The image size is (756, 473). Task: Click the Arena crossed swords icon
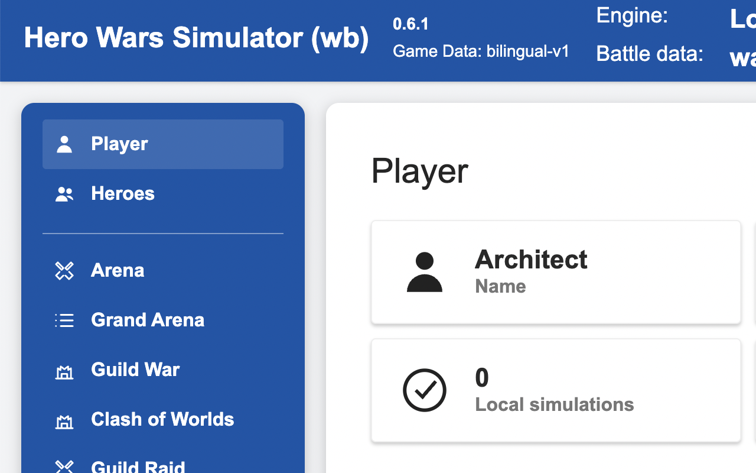(x=64, y=271)
